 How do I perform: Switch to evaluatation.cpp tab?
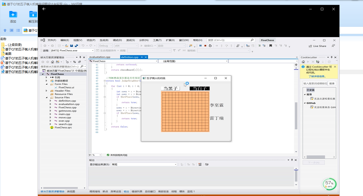tap(100, 57)
